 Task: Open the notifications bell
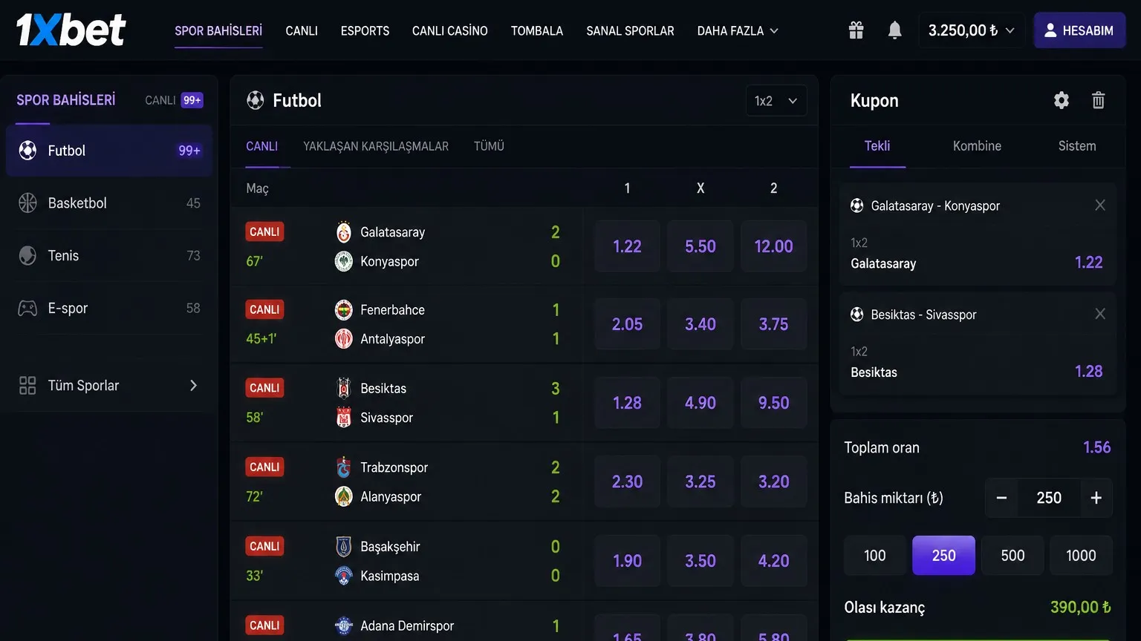pos(895,30)
